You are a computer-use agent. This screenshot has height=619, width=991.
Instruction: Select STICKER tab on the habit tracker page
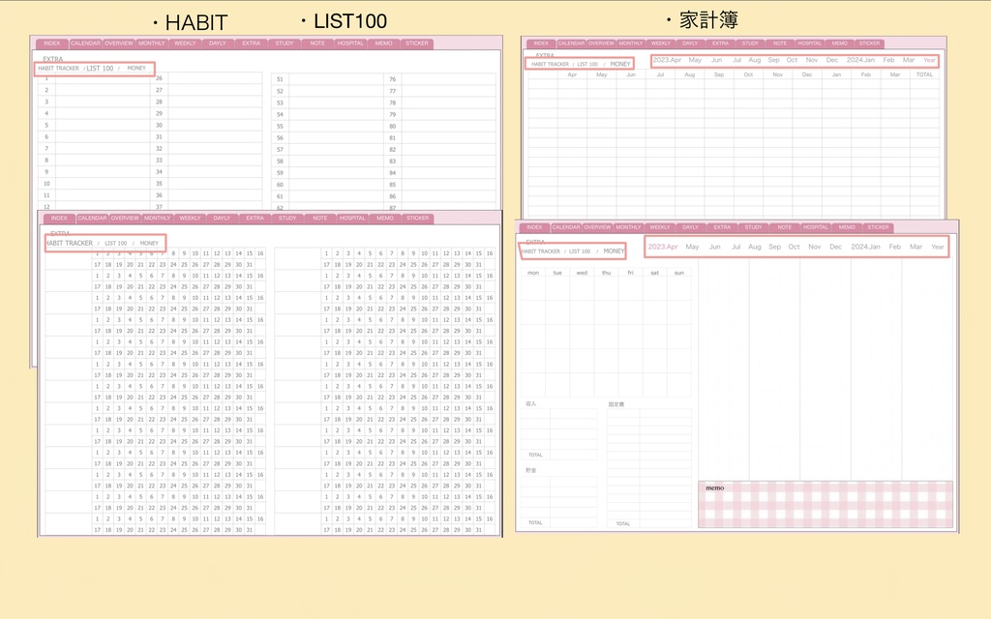[417, 218]
